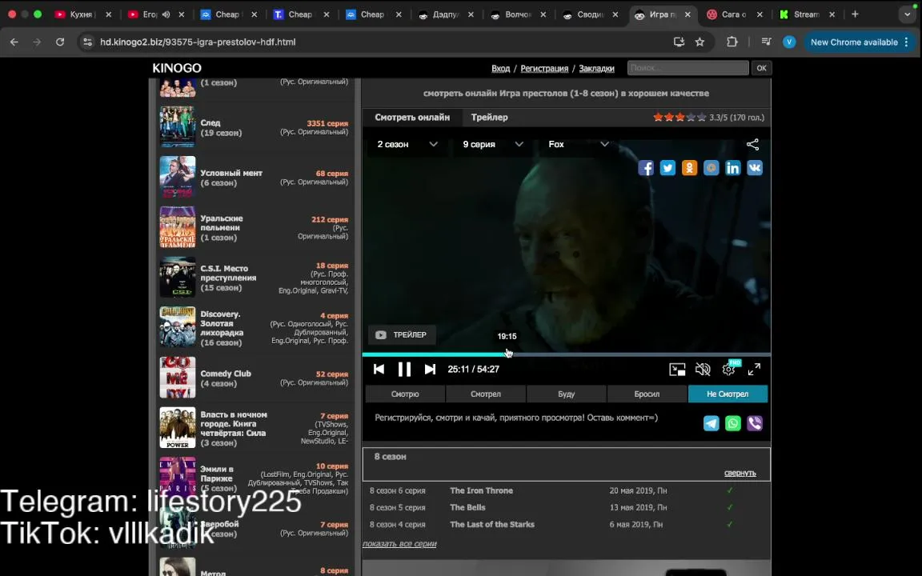Share page via Telegram icon
The width and height of the screenshot is (922, 576).
(x=711, y=423)
